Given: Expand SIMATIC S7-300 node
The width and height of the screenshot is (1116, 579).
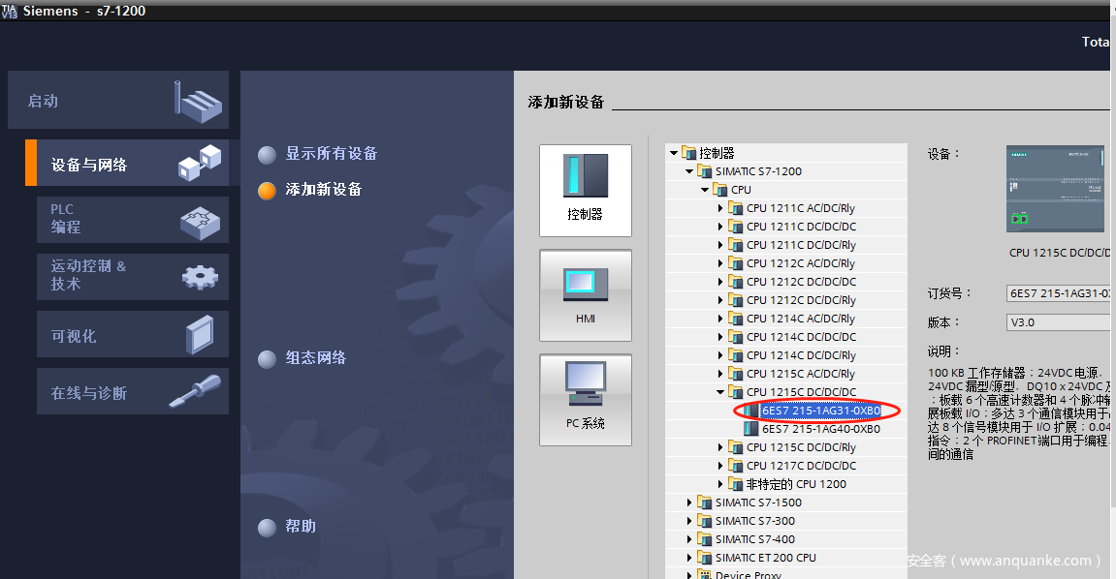Looking at the screenshot, I should pyautogui.click(x=689, y=521).
